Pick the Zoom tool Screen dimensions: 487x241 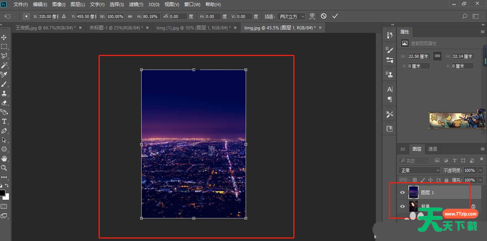pyautogui.click(x=4, y=168)
